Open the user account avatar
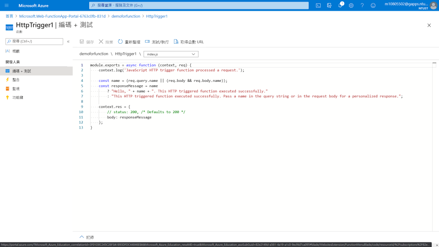Image resolution: width=439 pixels, height=247 pixels. [433, 5]
